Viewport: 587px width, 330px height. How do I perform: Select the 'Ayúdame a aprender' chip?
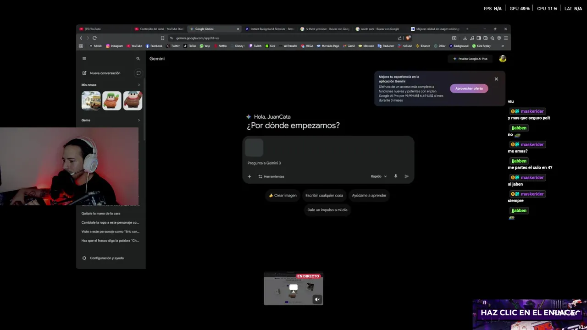pyautogui.click(x=369, y=195)
